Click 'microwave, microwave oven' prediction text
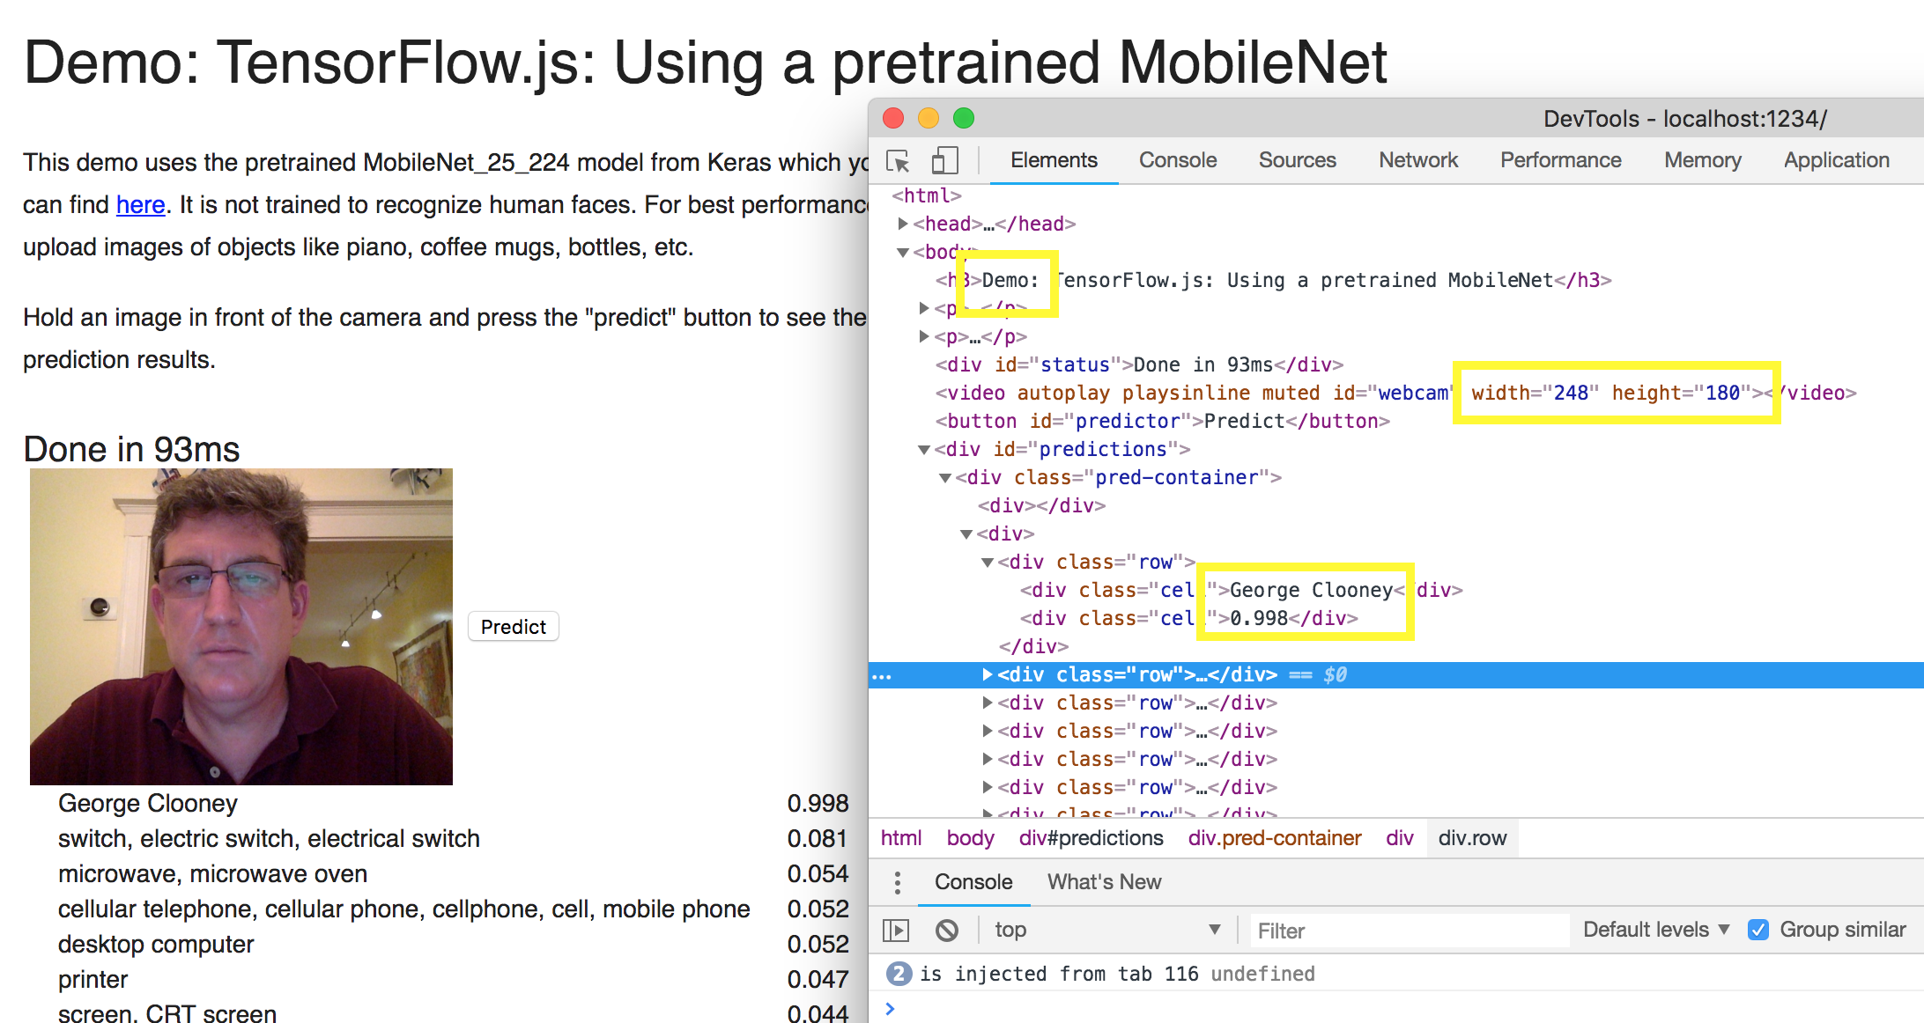The width and height of the screenshot is (1924, 1023). (x=212, y=873)
